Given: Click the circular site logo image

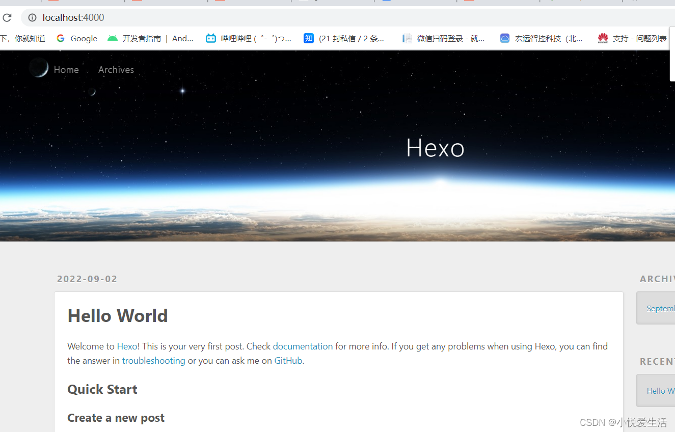Looking at the screenshot, I should 39,67.
